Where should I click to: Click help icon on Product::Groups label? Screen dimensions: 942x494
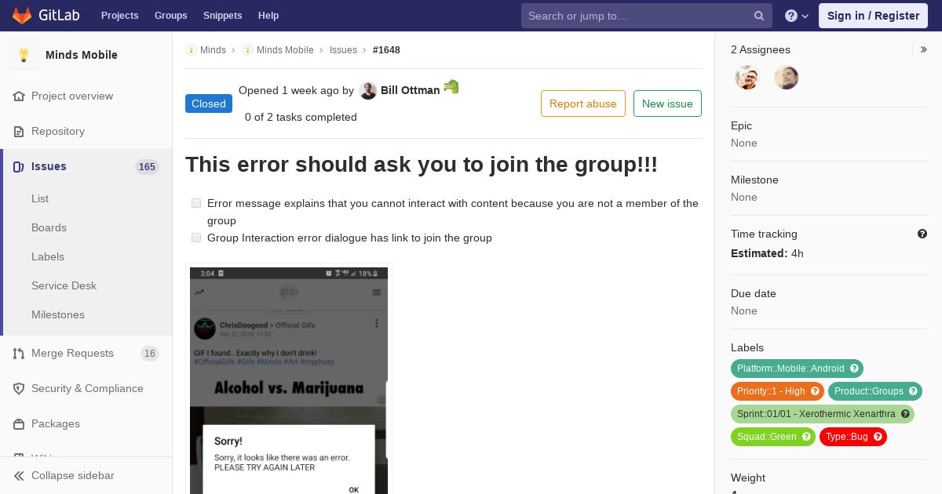(913, 391)
